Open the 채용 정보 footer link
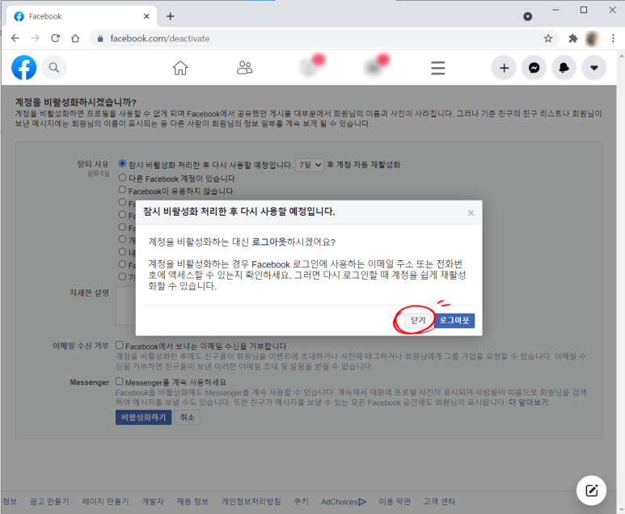This screenshot has width=625, height=514. (192, 501)
